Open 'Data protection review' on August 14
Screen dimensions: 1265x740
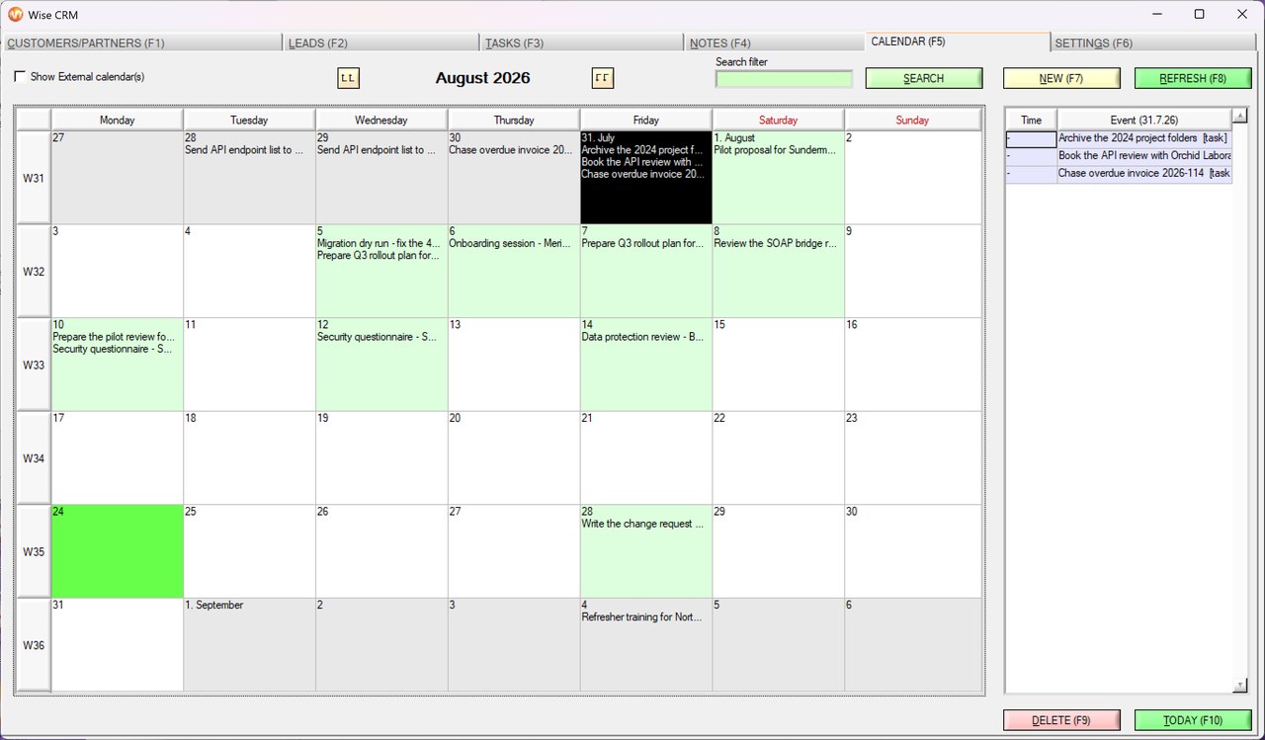click(642, 337)
